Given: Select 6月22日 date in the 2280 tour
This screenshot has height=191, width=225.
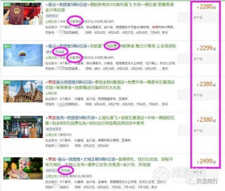Looking at the screenshot, I should click(100, 32).
